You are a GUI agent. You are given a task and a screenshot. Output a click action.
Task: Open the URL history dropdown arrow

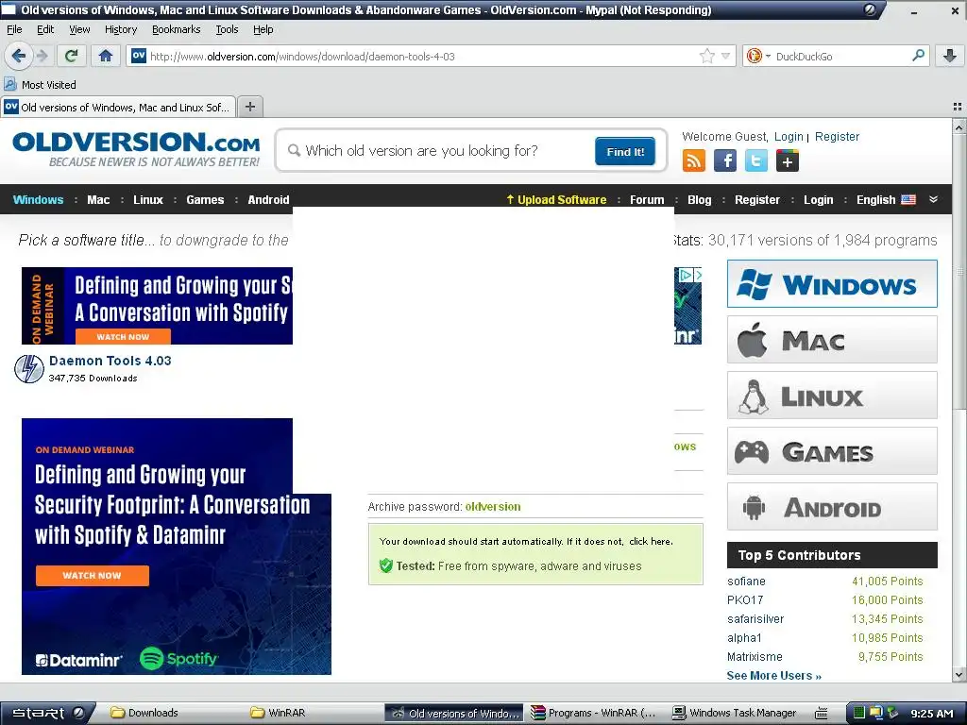pyautogui.click(x=725, y=56)
